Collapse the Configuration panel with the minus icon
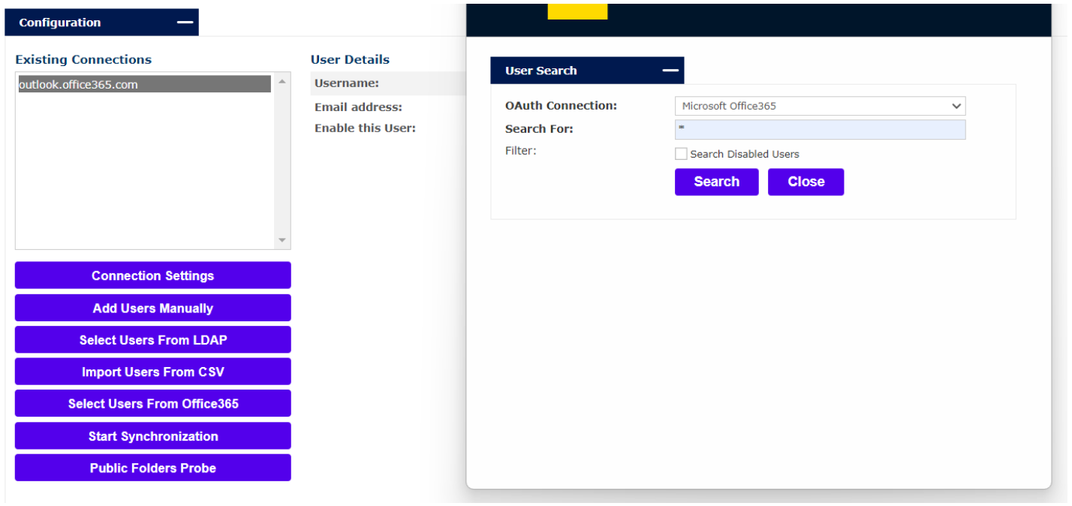1072x506 pixels. [x=184, y=23]
